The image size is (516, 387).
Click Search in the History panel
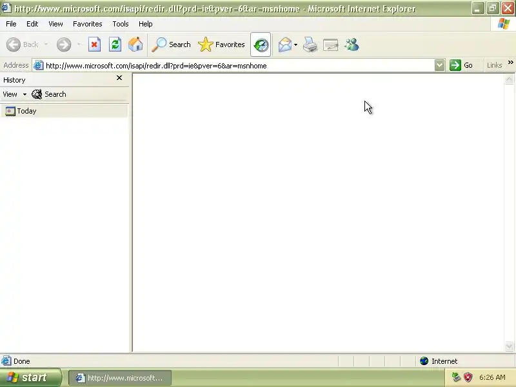49,94
